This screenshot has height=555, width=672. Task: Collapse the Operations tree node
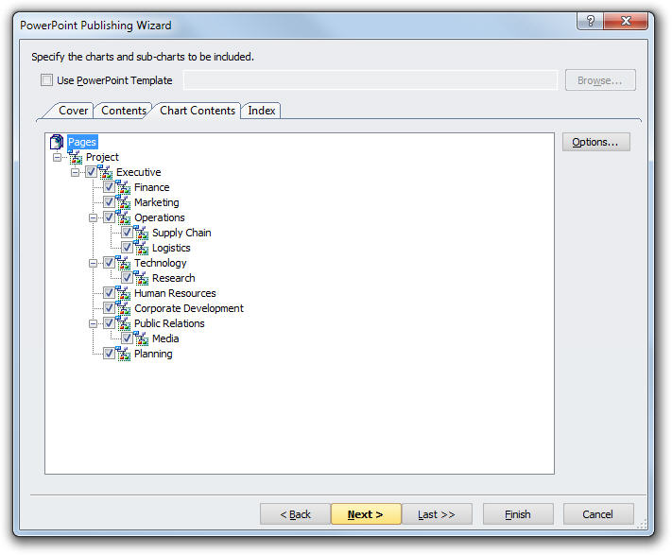click(94, 217)
